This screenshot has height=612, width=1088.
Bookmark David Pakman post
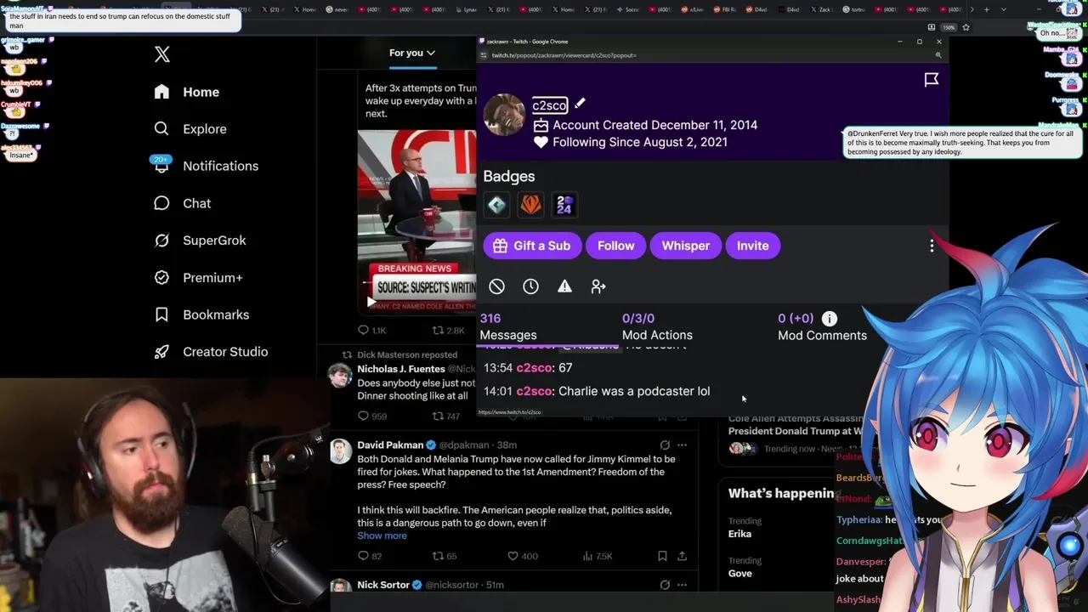coord(662,556)
